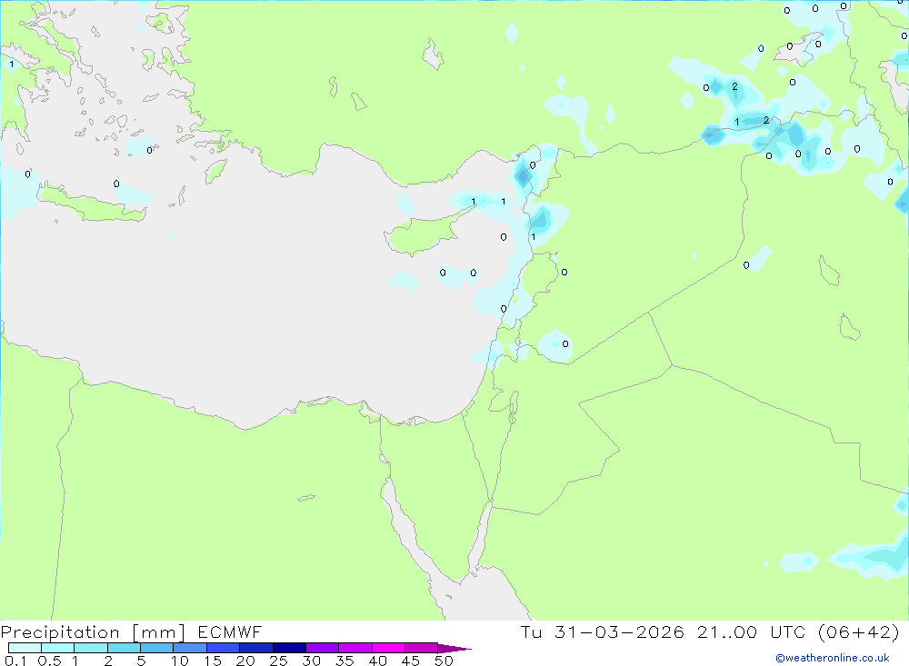Select the 0.5–1 mm legend color swatch
Image resolution: width=909 pixels, height=666 pixels.
click(57, 648)
